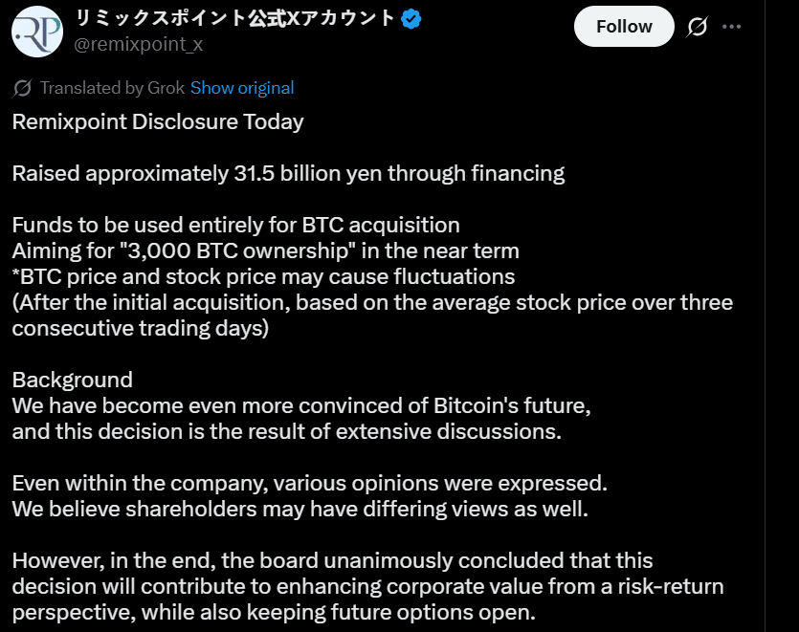This screenshot has height=632, width=799.
Task: Click the リミックスポイント公式Xアカウント display name
Action: [x=234, y=19]
